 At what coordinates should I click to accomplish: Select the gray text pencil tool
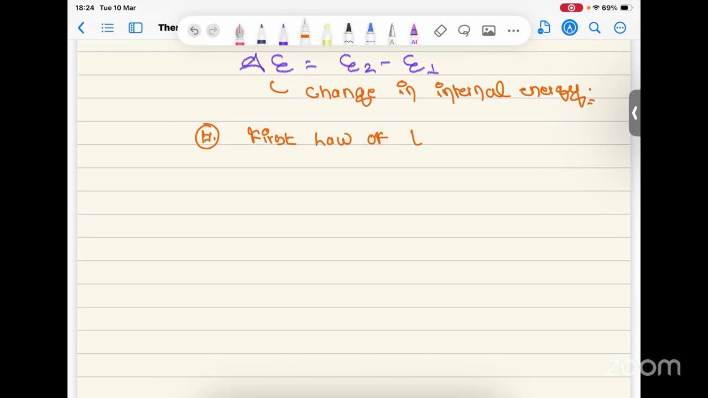[x=392, y=33]
